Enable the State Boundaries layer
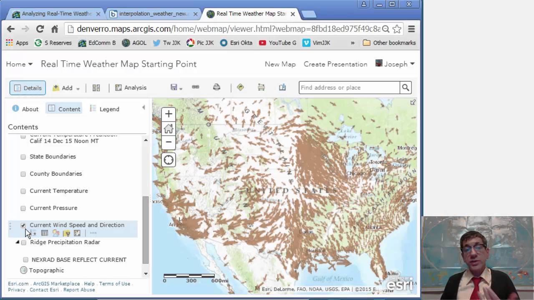 (23, 157)
